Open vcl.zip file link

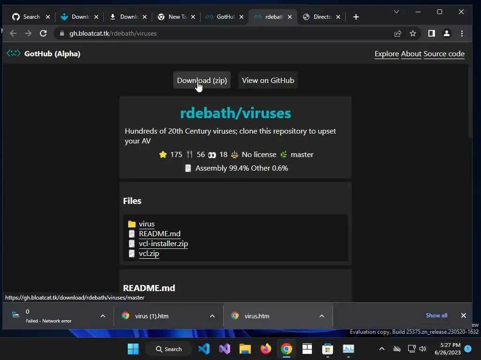tap(149, 254)
